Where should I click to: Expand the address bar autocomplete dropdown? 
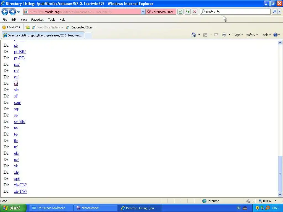pyautogui.click(x=143, y=12)
